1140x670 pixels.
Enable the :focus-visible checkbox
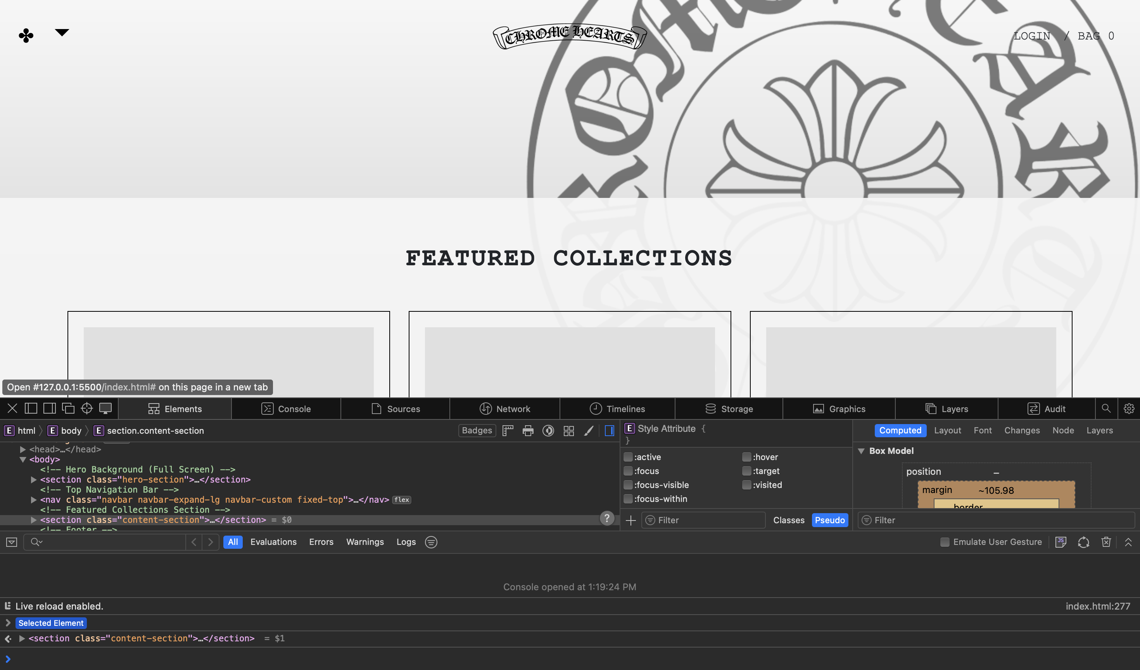[x=628, y=485]
